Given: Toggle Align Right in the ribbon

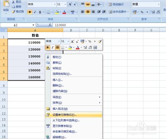Looking at the screenshot, I should click(93, 12).
